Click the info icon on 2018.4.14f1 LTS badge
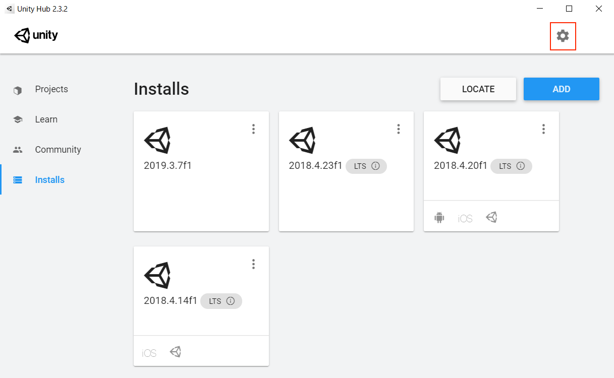Screen dimensions: 614x378 231,301
